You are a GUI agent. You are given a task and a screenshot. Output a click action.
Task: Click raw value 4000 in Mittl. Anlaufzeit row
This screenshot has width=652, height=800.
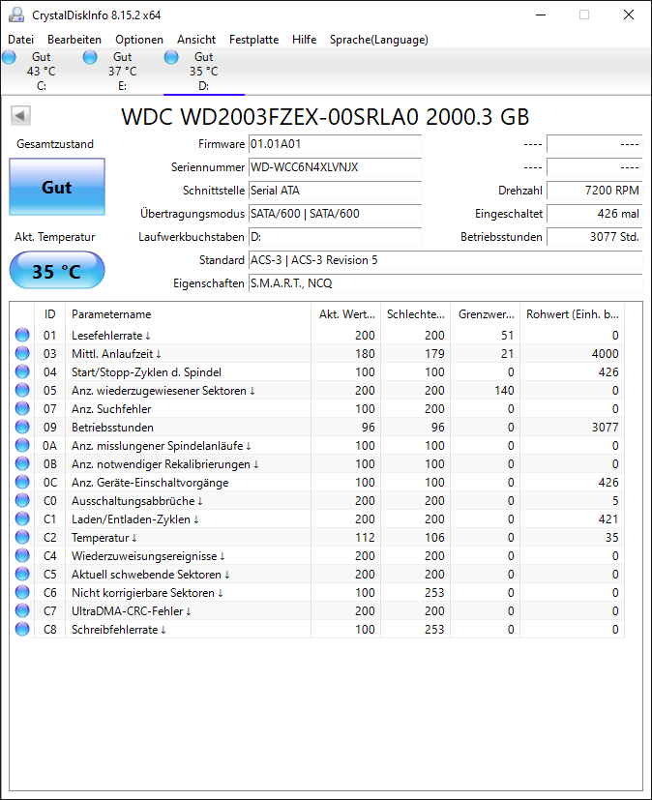pyautogui.click(x=605, y=354)
